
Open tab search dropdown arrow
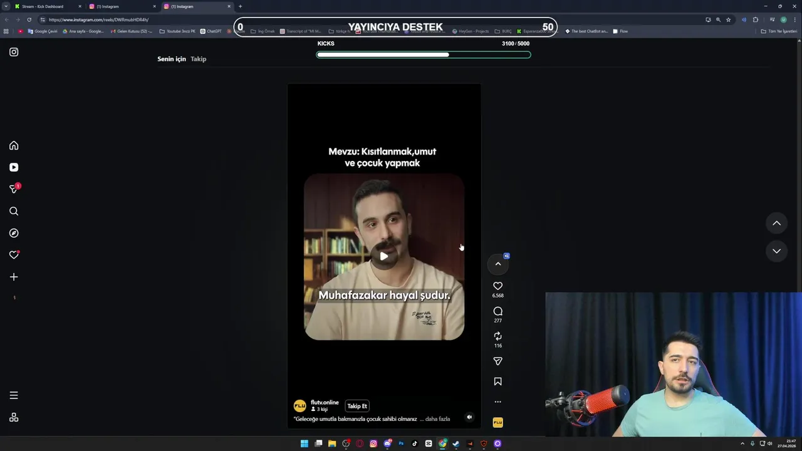click(x=6, y=6)
